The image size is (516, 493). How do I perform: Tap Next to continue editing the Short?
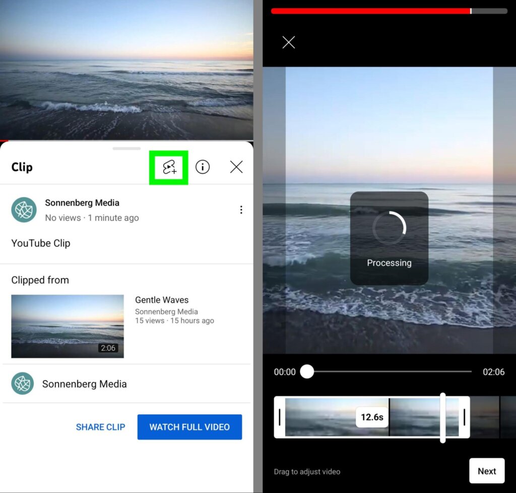[487, 471]
